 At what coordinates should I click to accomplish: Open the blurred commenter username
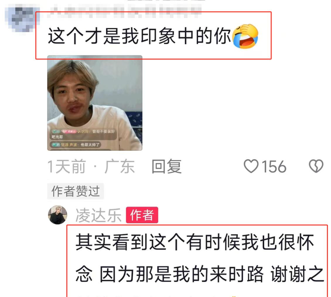pyautogui.click(x=126, y=11)
